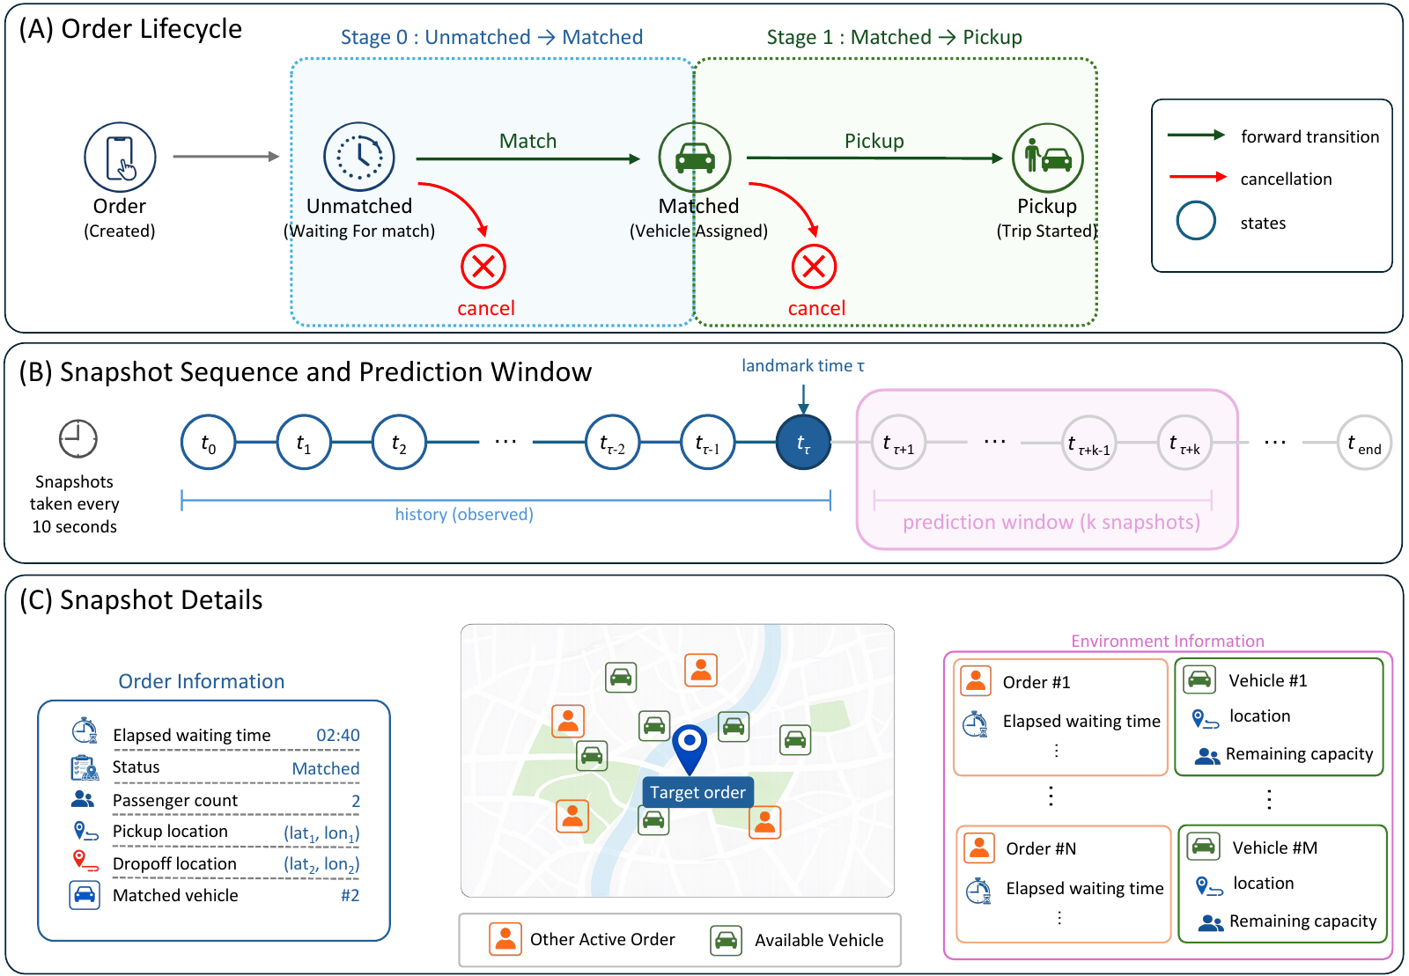This screenshot has width=1409, height=976.
Task: Click the Pickup location pin icon
Action: tap(85, 831)
